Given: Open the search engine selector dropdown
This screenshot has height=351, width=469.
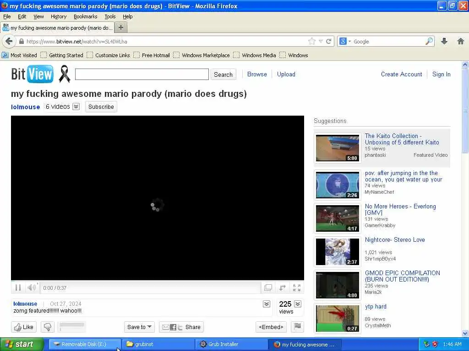Looking at the screenshot, I should pyautogui.click(x=345, y=41).
